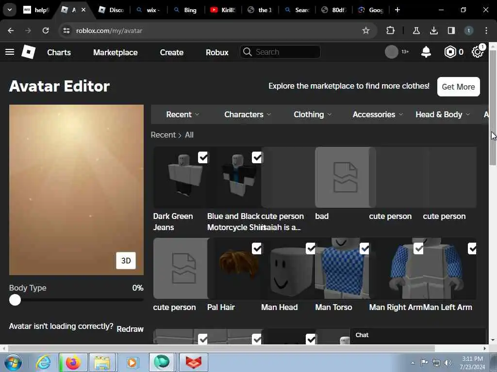Reload the page with refresh icon
The width and height of the screenshot is (497, 372).
(x=46, y=31)
